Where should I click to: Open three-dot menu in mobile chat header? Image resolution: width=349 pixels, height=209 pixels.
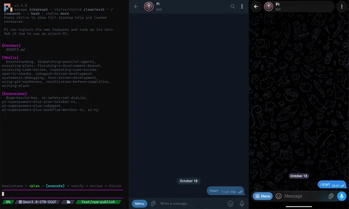coord(342,7)
